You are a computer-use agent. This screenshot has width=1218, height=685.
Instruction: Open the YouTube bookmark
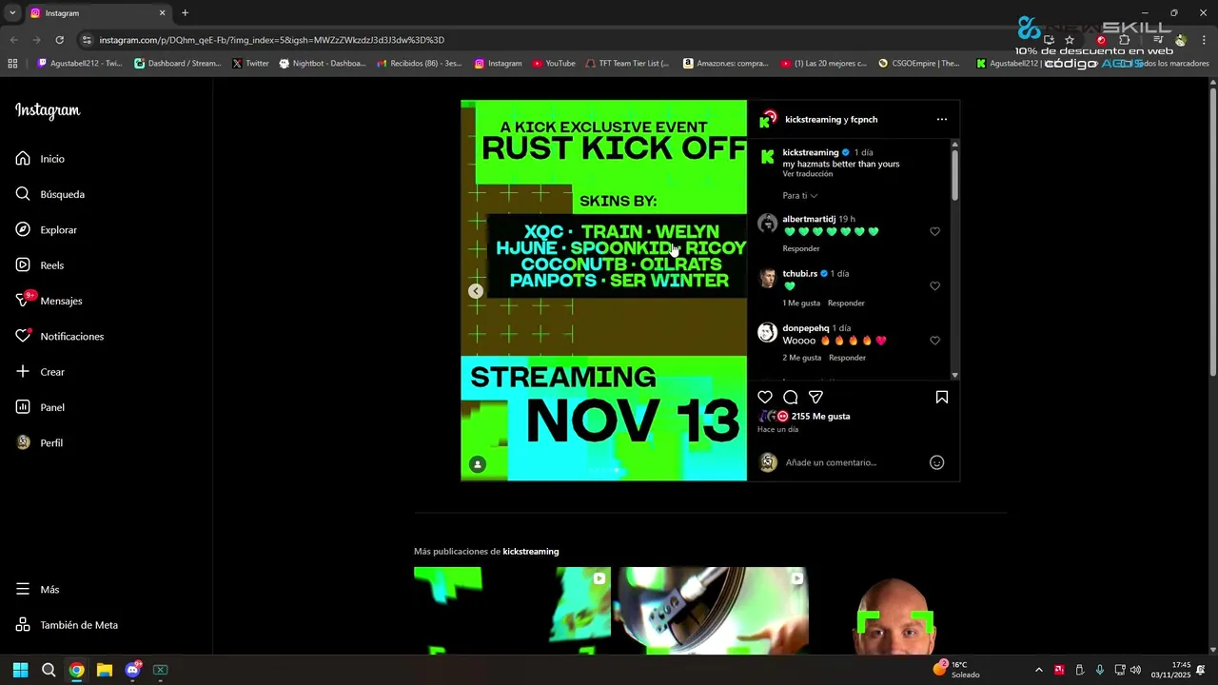554,64
